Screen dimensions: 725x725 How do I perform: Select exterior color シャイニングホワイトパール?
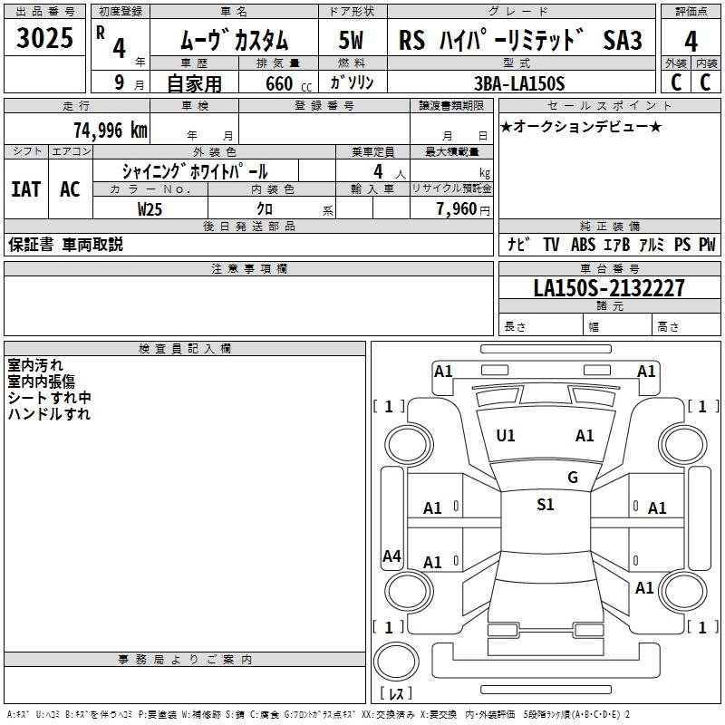(x=195, y=171)
